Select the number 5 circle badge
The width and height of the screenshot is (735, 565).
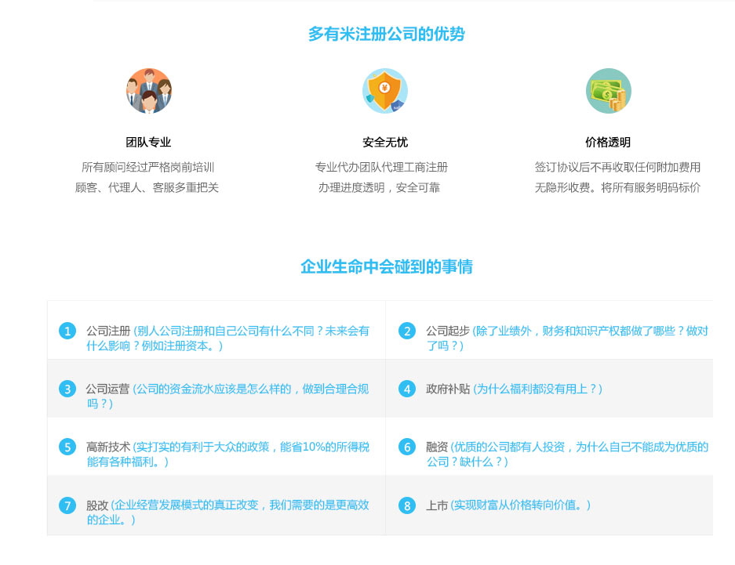[x=67, y=447]
